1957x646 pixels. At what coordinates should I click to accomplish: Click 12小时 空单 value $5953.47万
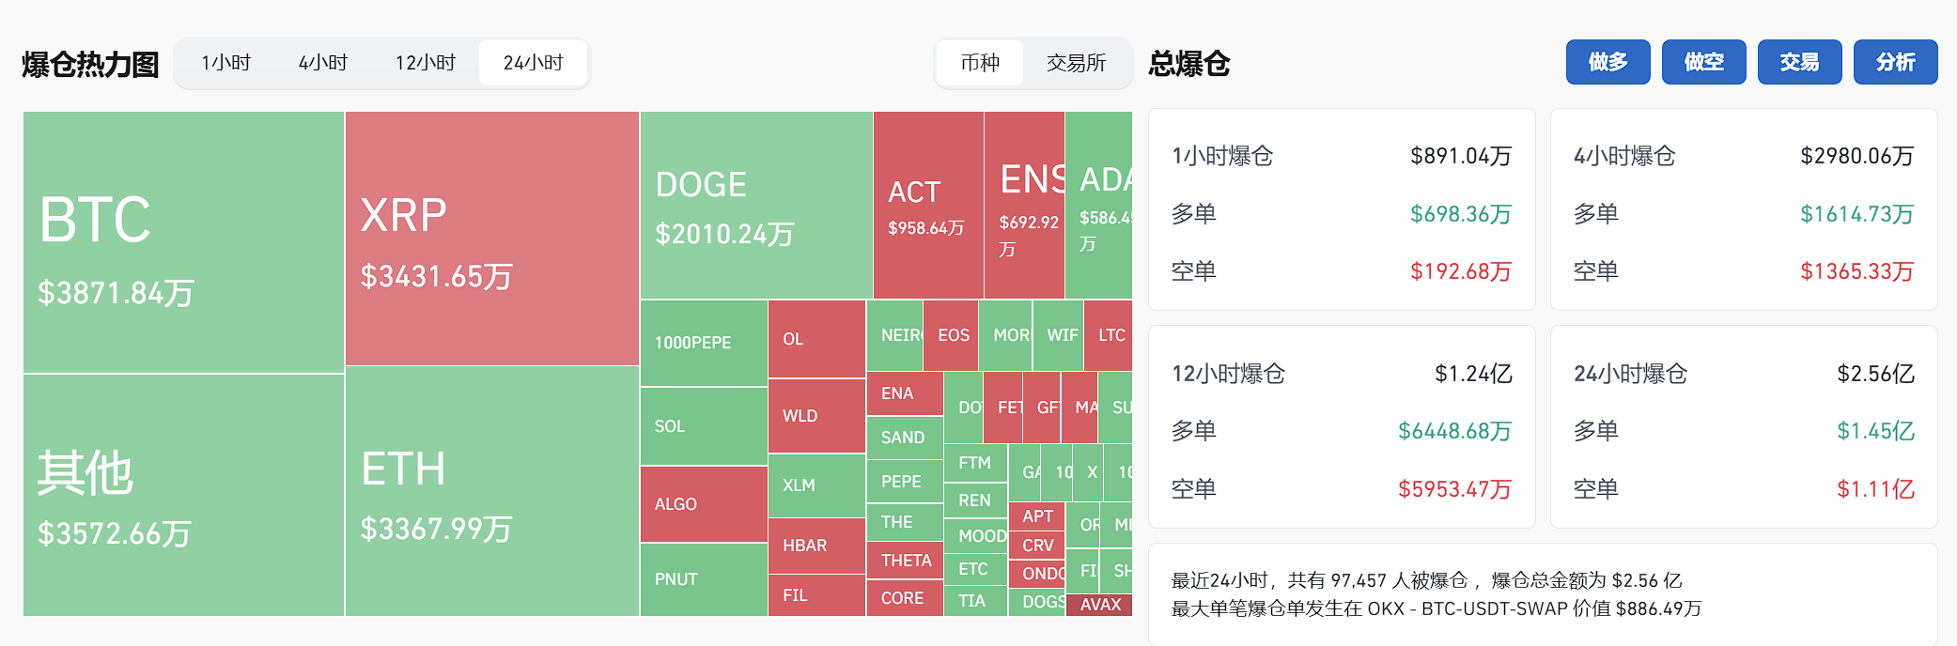(1455, 489)
